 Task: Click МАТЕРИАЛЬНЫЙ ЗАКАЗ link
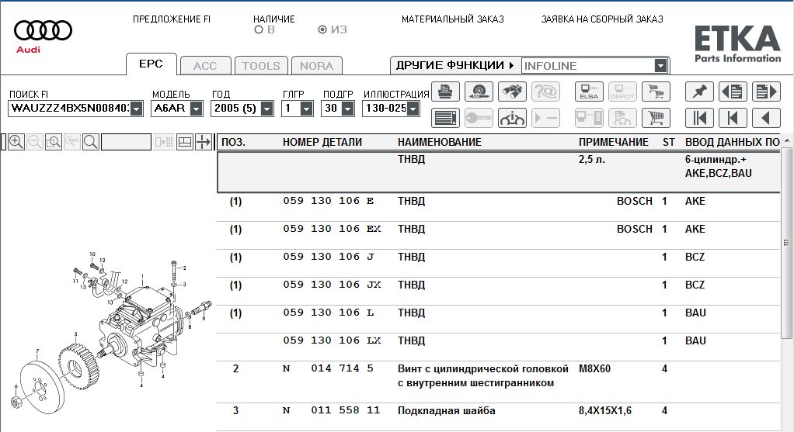point(453,19)
